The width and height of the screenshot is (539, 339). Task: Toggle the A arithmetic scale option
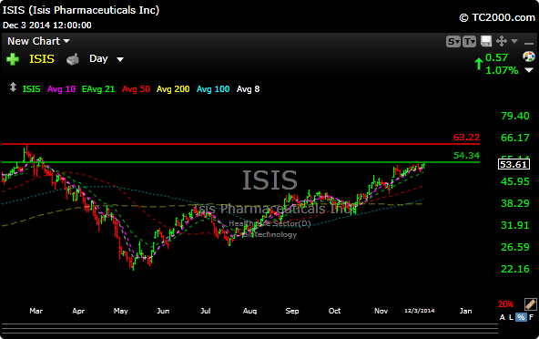[503, 317]
